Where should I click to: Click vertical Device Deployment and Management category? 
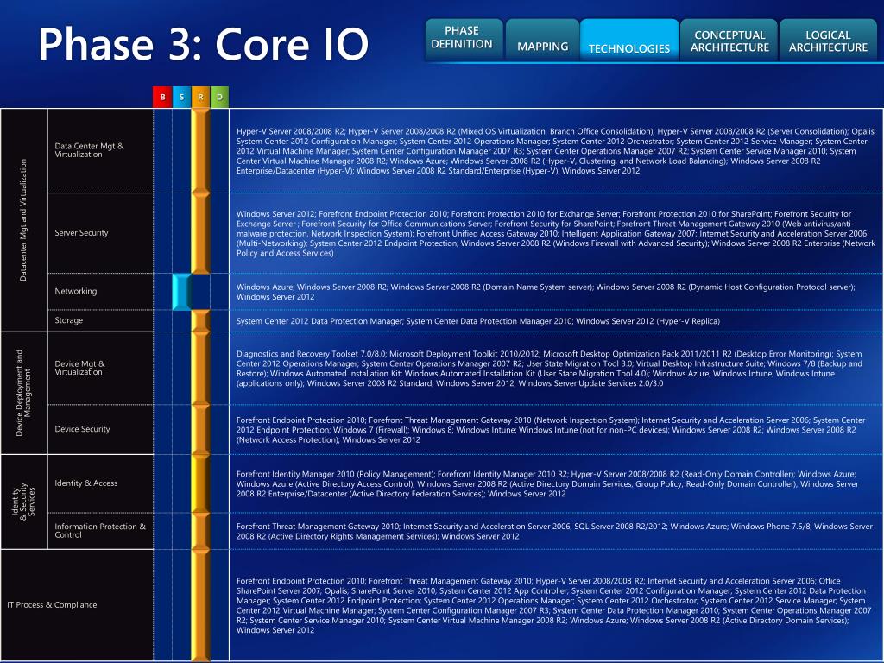tap(23, 393)
